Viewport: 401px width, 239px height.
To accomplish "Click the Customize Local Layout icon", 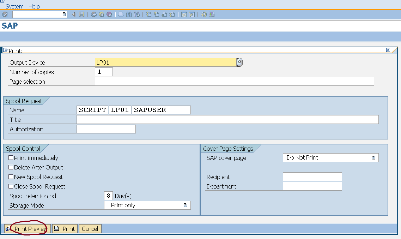I will (211, 14).
